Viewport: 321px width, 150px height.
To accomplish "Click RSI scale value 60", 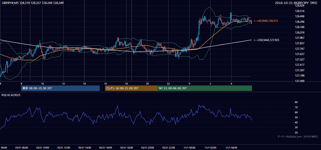I will pyautogui.click(x=296, y=112).
